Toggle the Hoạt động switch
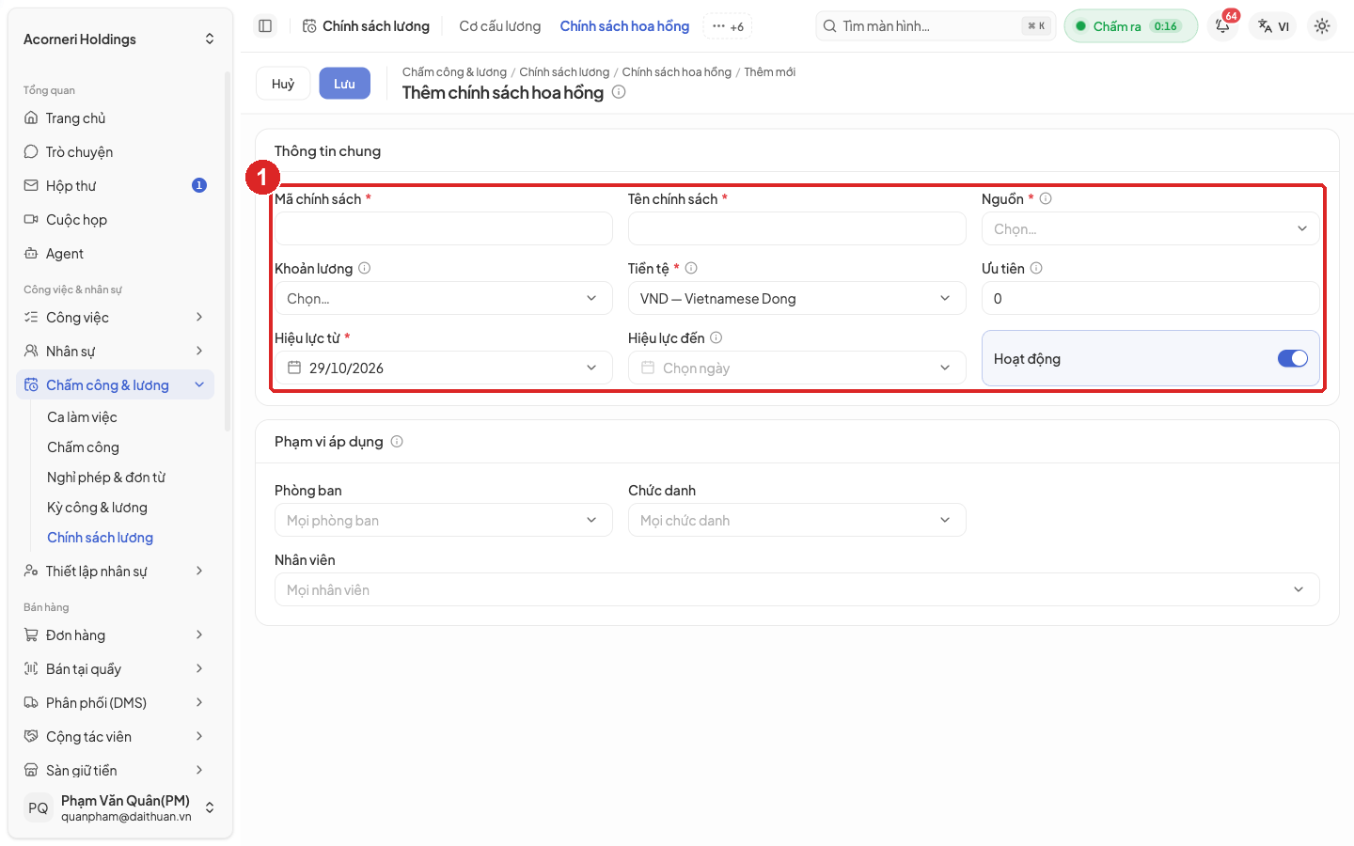 click(1293, 358)
